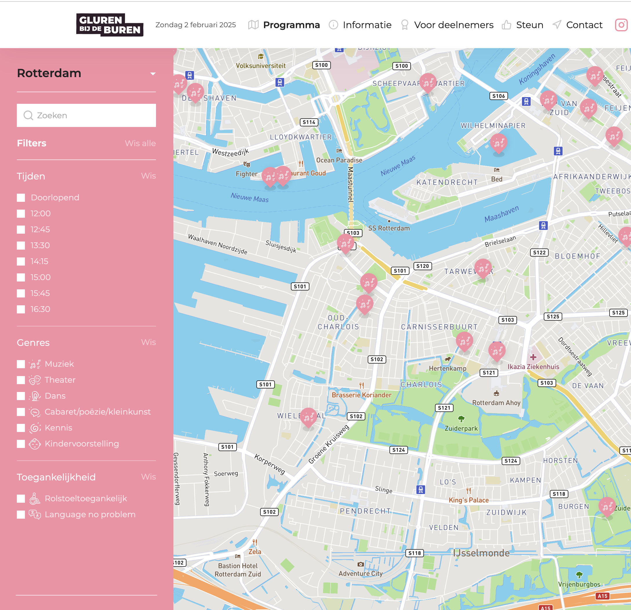Image resolution: width=631 pixels, height=610 pixels.
Task: Open the Informatie menu item
Action: point(367,25)
